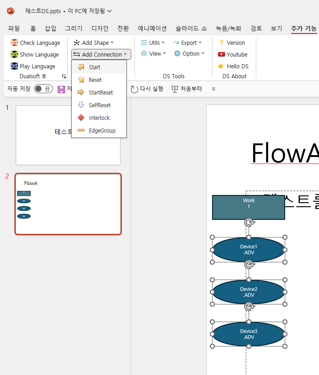Choose EdgeGroup in the connection menu
The height and width of the screenshot is (375, 319).
(x=102, y=131)
